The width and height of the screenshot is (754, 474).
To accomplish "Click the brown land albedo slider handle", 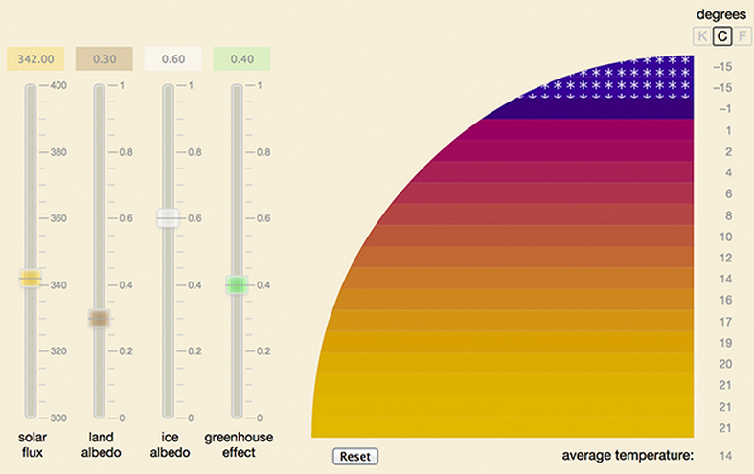I will 100,318.
